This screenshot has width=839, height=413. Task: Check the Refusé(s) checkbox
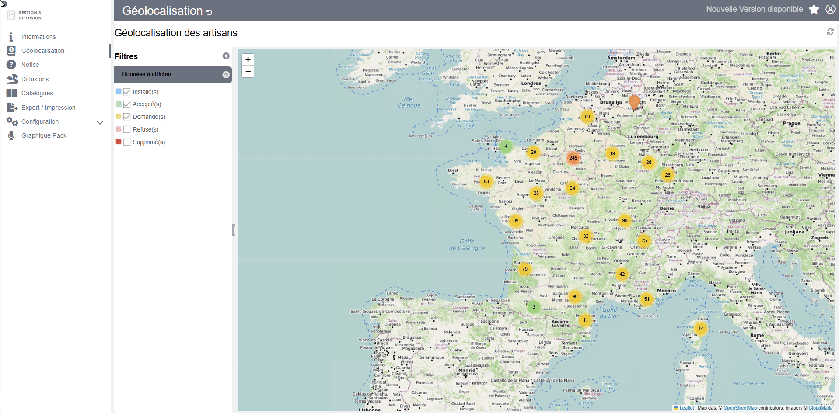click(127, 129)
